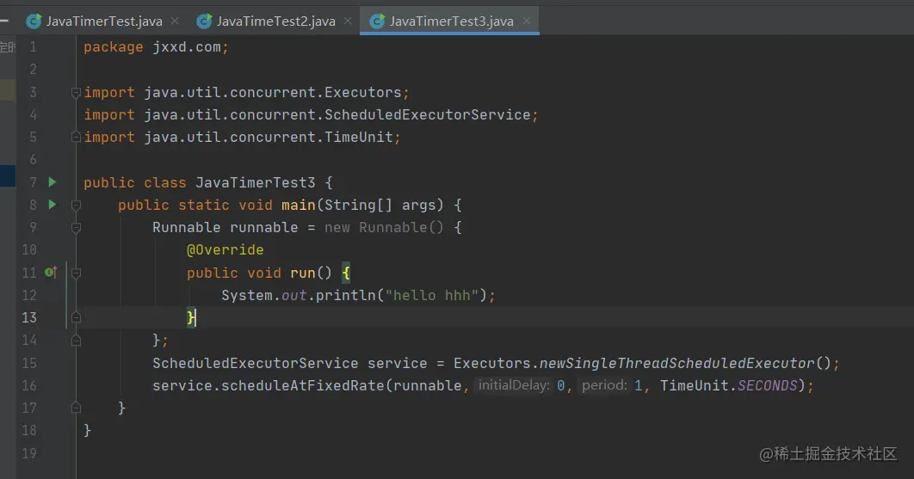Screen dimensions: 914x479
Task: Click the JavaTimeTest2.java class file icon
Action: tap(204, 21)
